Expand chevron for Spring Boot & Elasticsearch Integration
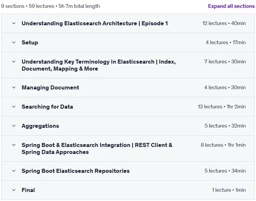The width and height of the screenshot is (256, 201). [x=14, y=145]
